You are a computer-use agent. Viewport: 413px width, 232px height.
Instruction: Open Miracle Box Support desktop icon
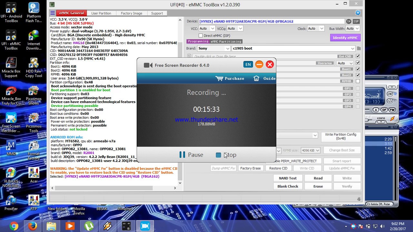(11, 68)
